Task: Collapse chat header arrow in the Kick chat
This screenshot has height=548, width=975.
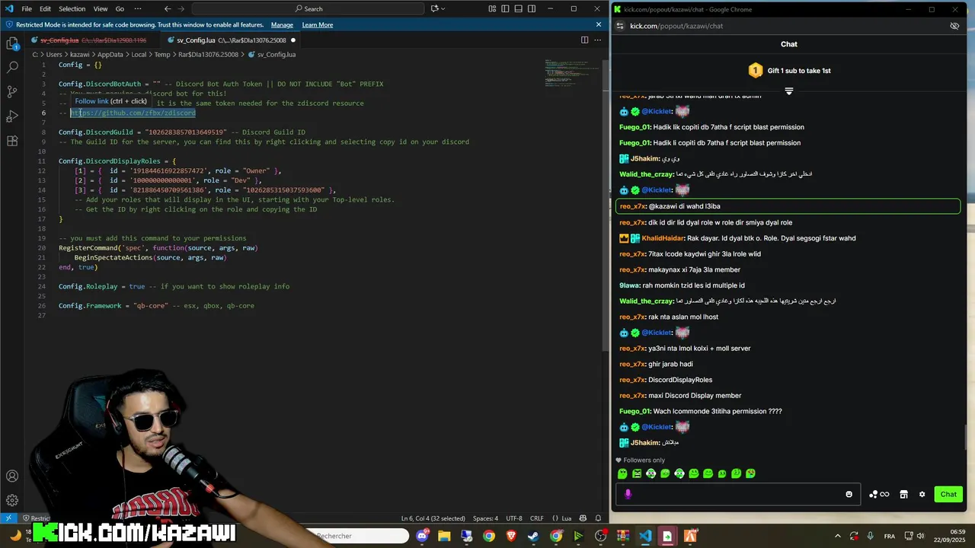Action: [x=789, y=91]
